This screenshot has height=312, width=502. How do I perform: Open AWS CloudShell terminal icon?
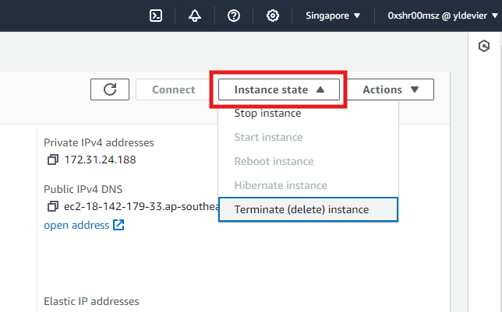point(156,16)
